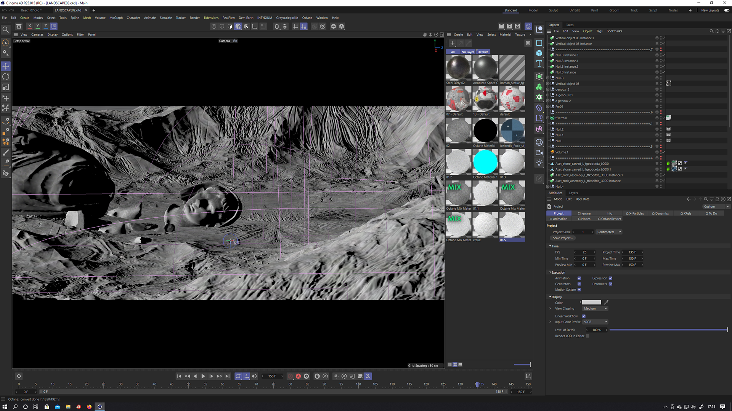
Task: Select the Scale tool in left toolbar
Action: (x=6, y=87)
